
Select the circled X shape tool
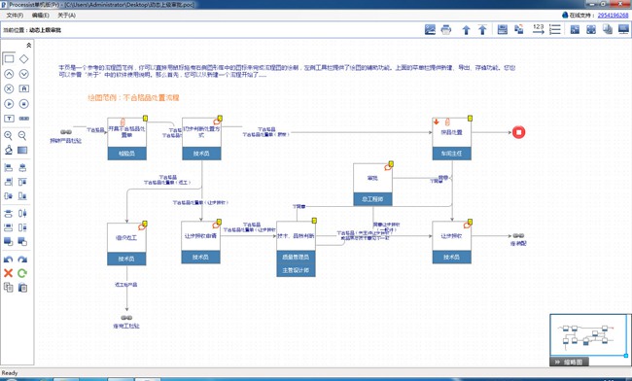(9, 88)
